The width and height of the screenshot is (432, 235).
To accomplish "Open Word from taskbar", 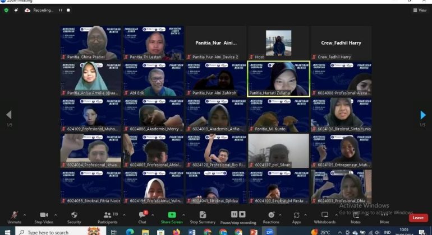I will point(192,232).
